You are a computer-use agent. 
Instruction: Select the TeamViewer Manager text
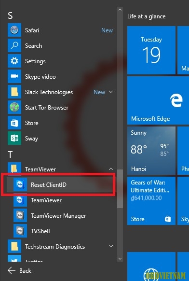(58, 216)
